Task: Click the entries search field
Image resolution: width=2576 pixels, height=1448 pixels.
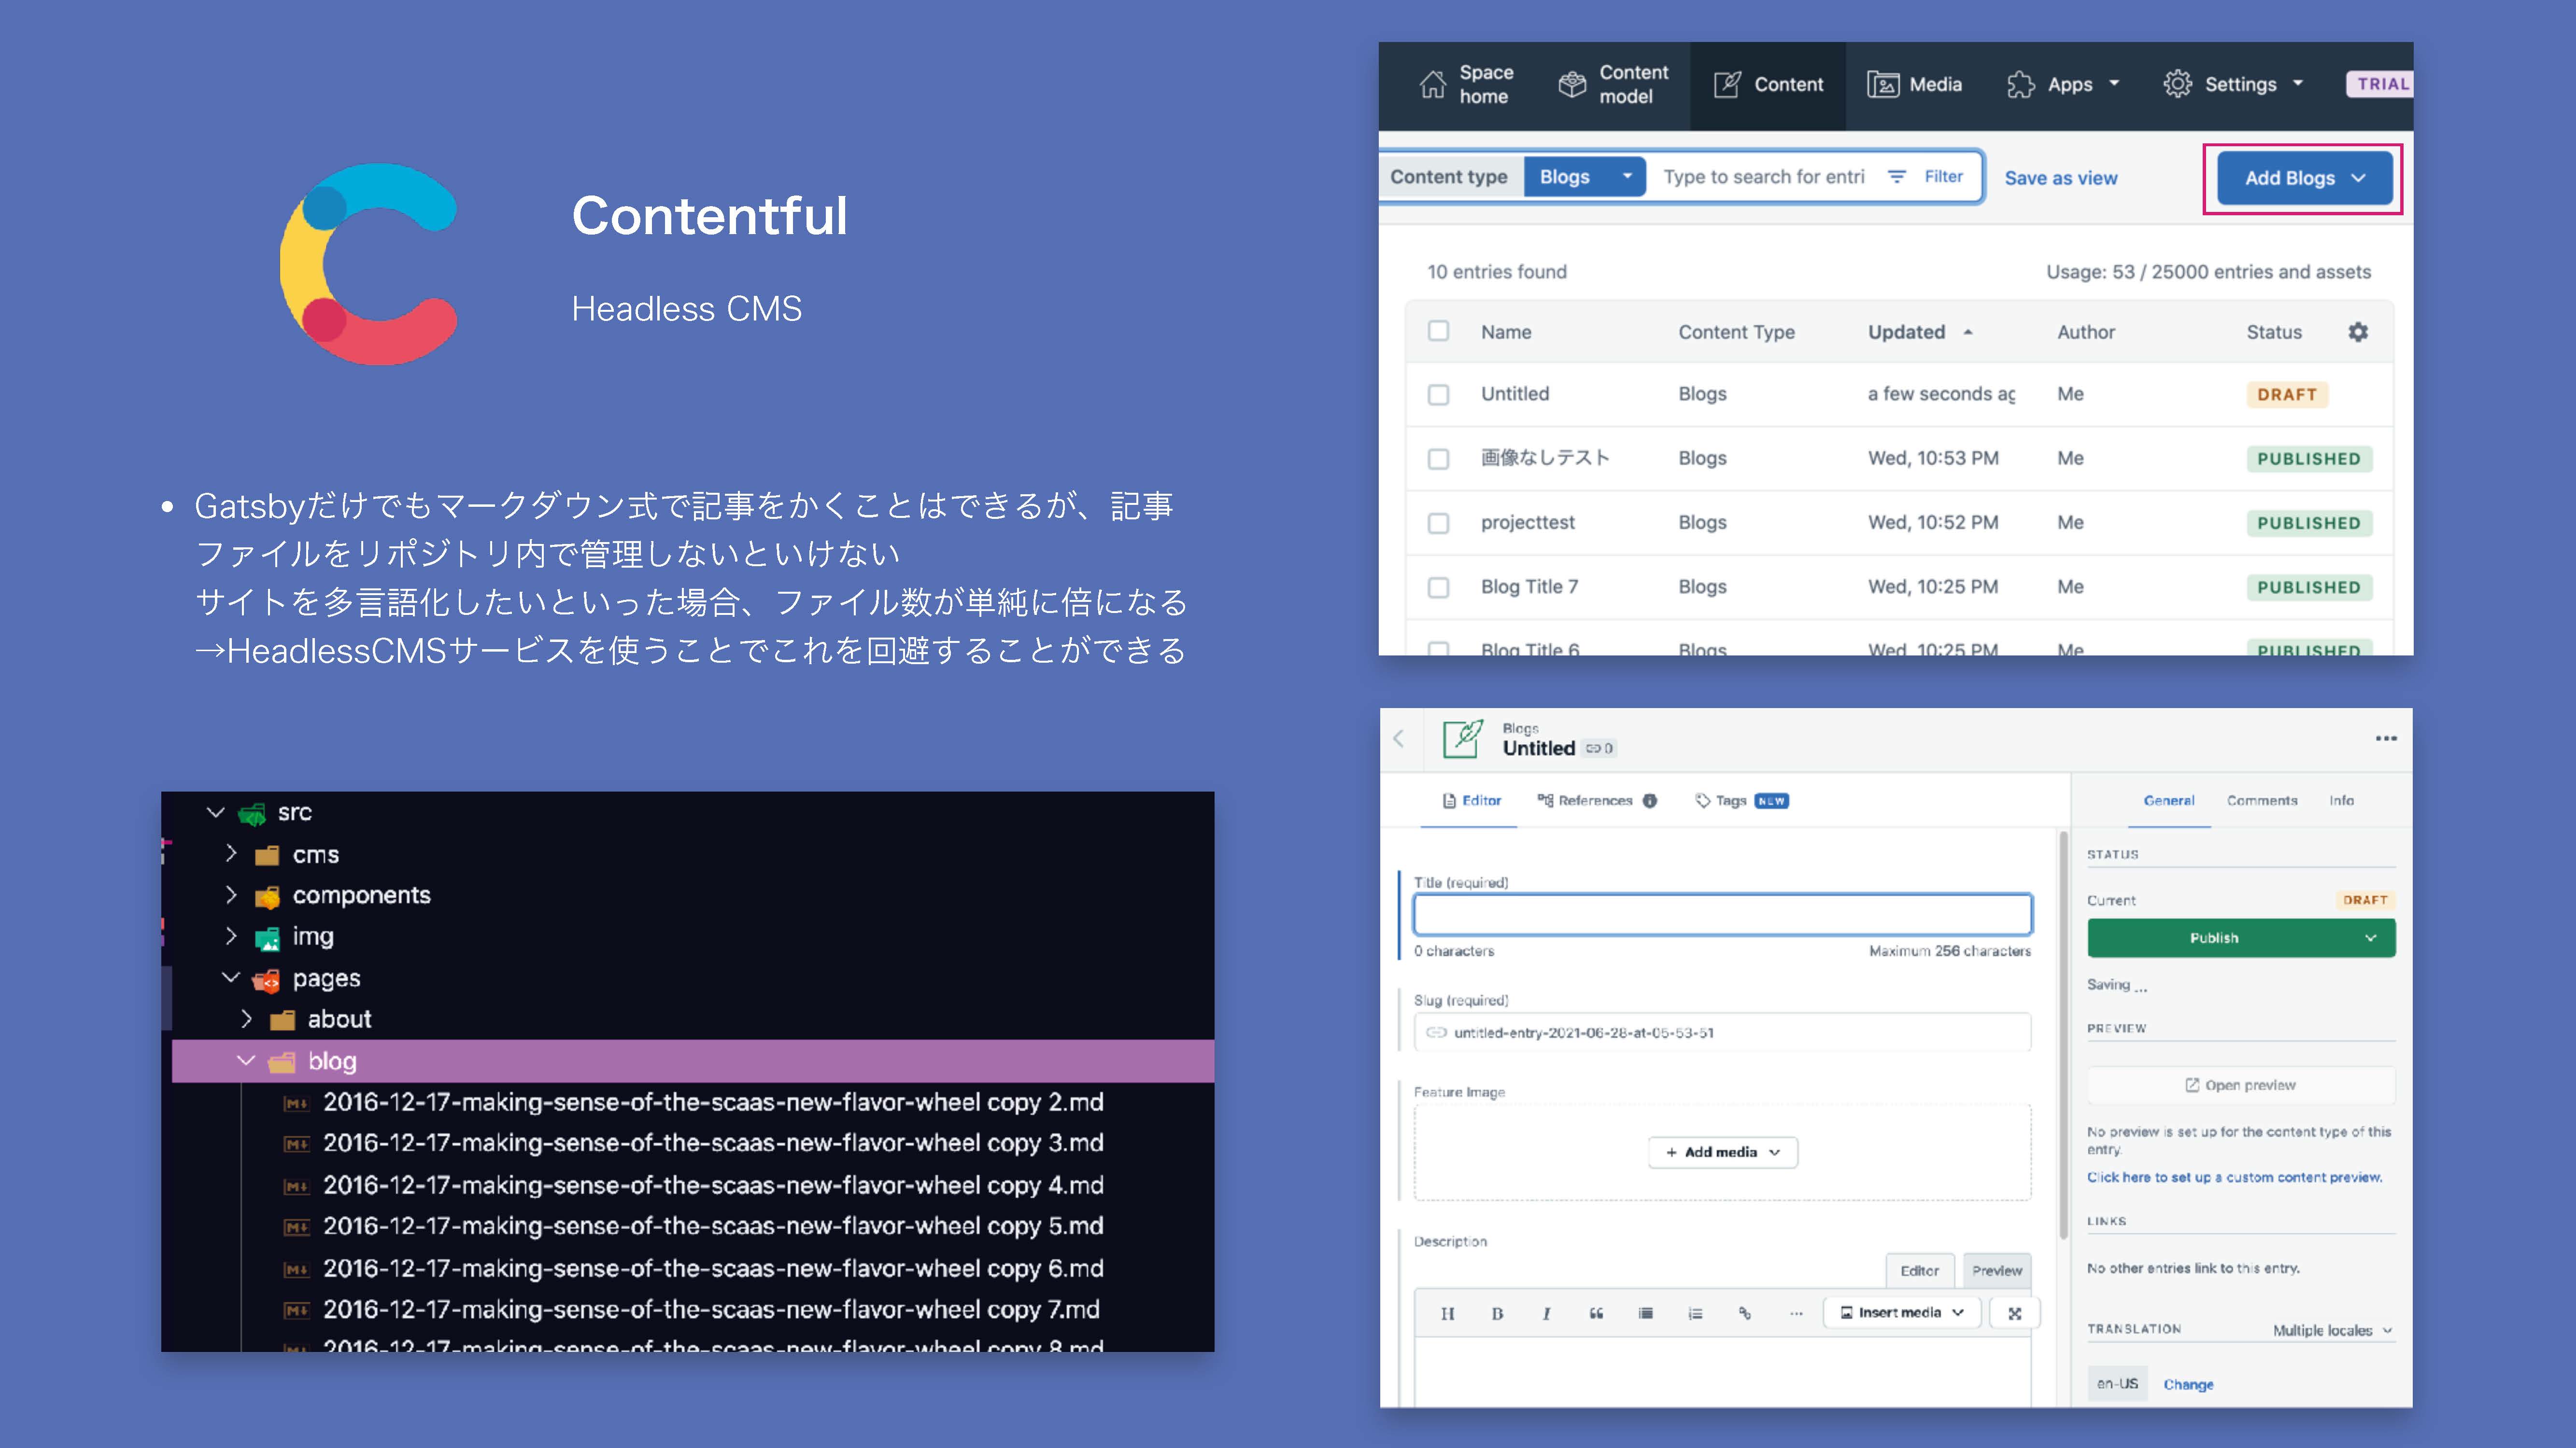Action: coord(1764,177)
